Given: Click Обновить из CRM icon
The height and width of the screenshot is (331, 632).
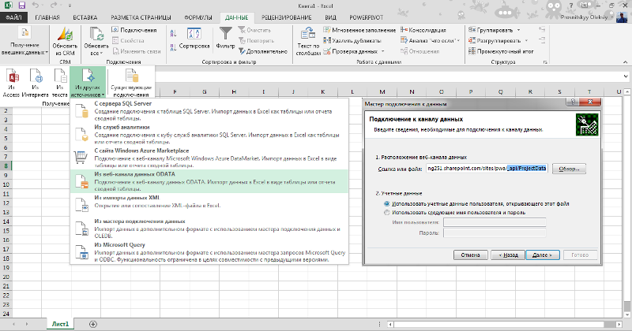Looking at the screenshot, I should coord(65,42).
